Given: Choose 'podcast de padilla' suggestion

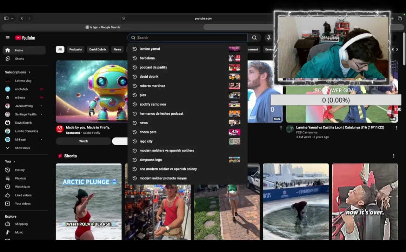Looking at the screenshot, I should 187,68.
